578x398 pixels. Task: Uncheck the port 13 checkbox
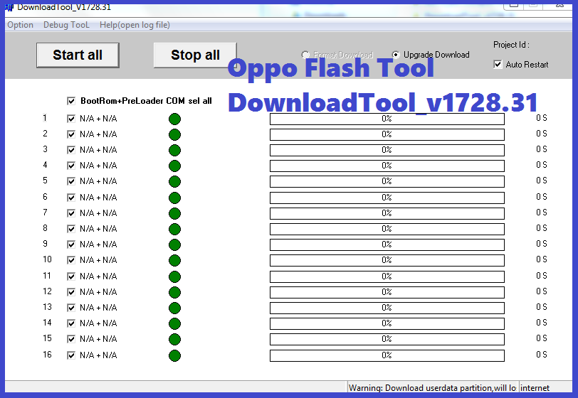tap(71, 308)
